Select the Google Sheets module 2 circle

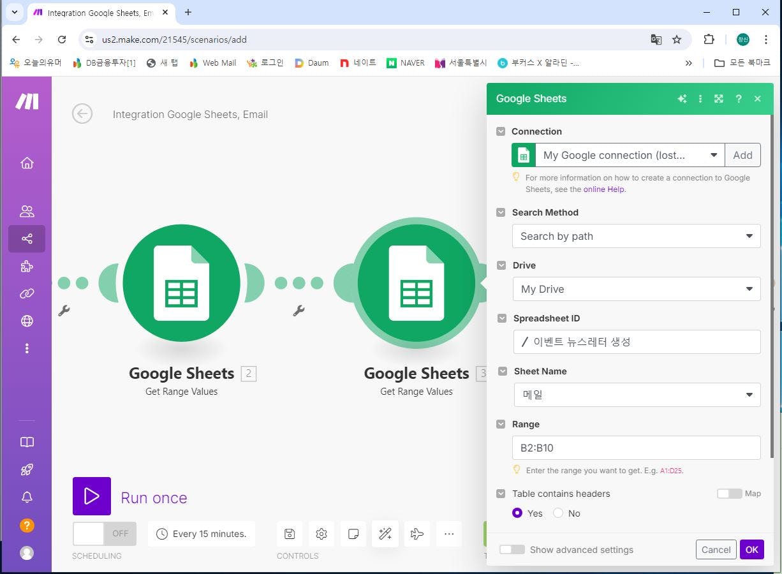[x=182, y=283]
